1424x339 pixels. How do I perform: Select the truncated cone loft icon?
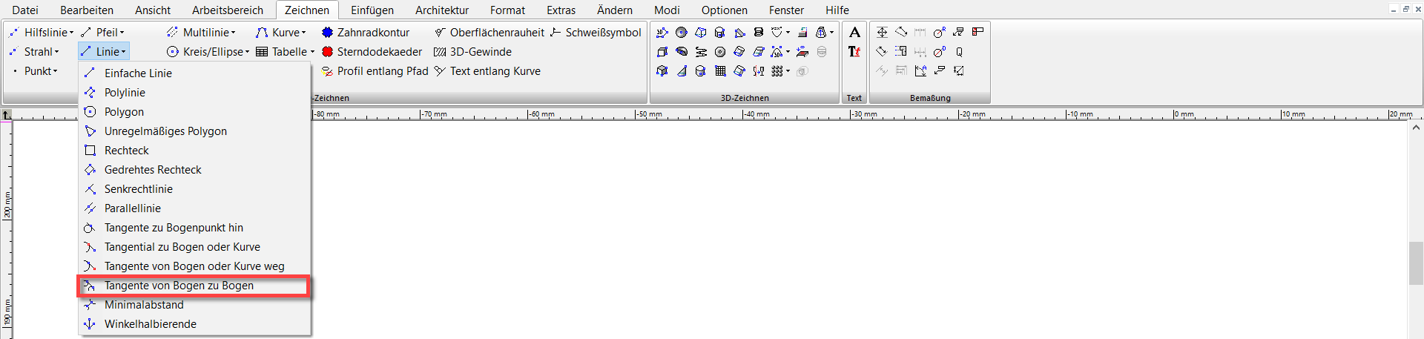(x=820, y=32)
